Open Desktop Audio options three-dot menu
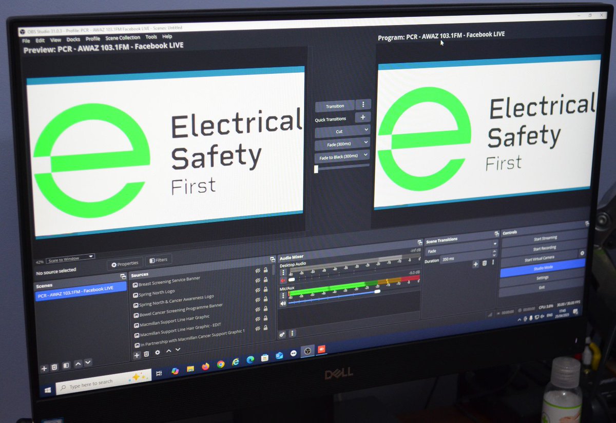The height and width of the screenshot is (423, 616). click(x=283, y=273)
